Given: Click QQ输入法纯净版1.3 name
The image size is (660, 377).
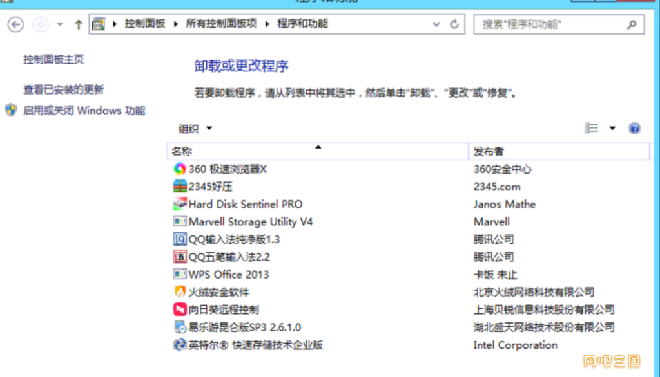Looking at the screenshot, I should [x=234, y=239].
